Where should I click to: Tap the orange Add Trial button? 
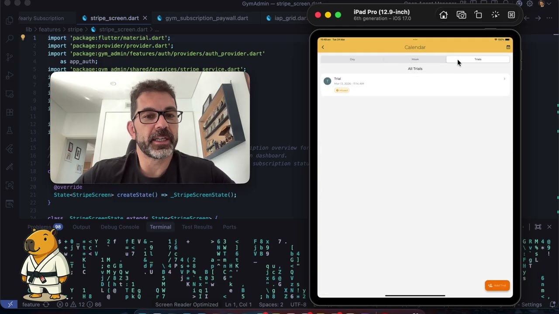click(497, 285)
